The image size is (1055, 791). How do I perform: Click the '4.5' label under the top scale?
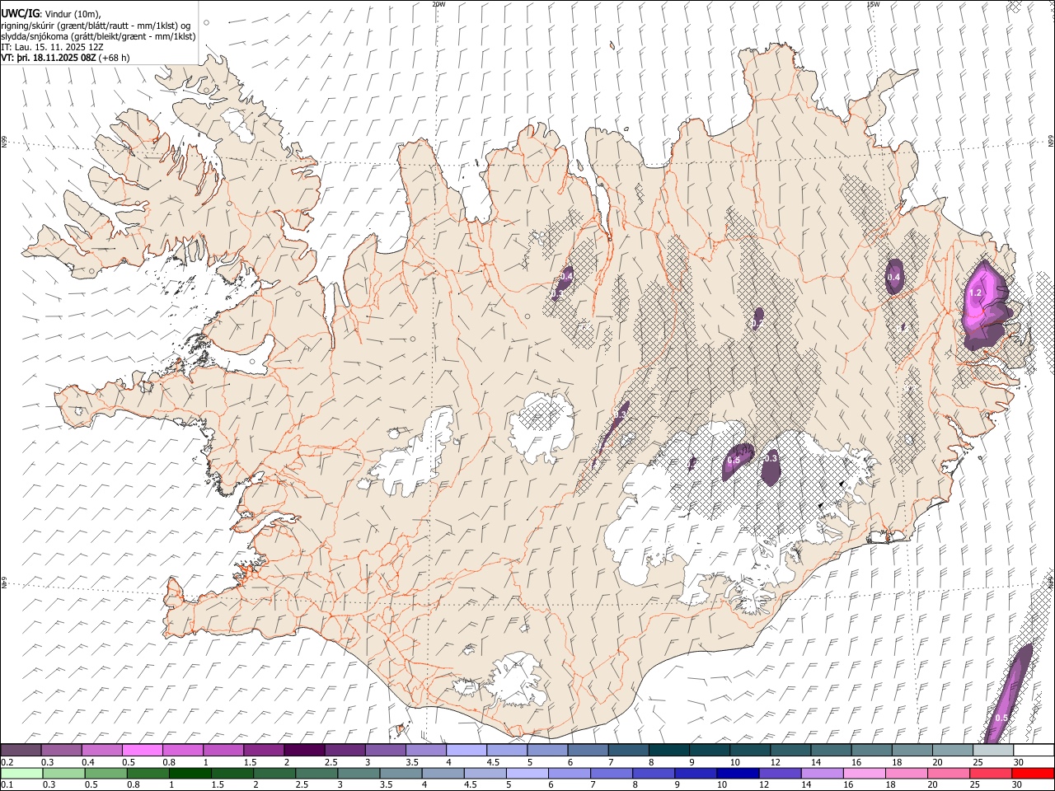click(x=493, y=762)
